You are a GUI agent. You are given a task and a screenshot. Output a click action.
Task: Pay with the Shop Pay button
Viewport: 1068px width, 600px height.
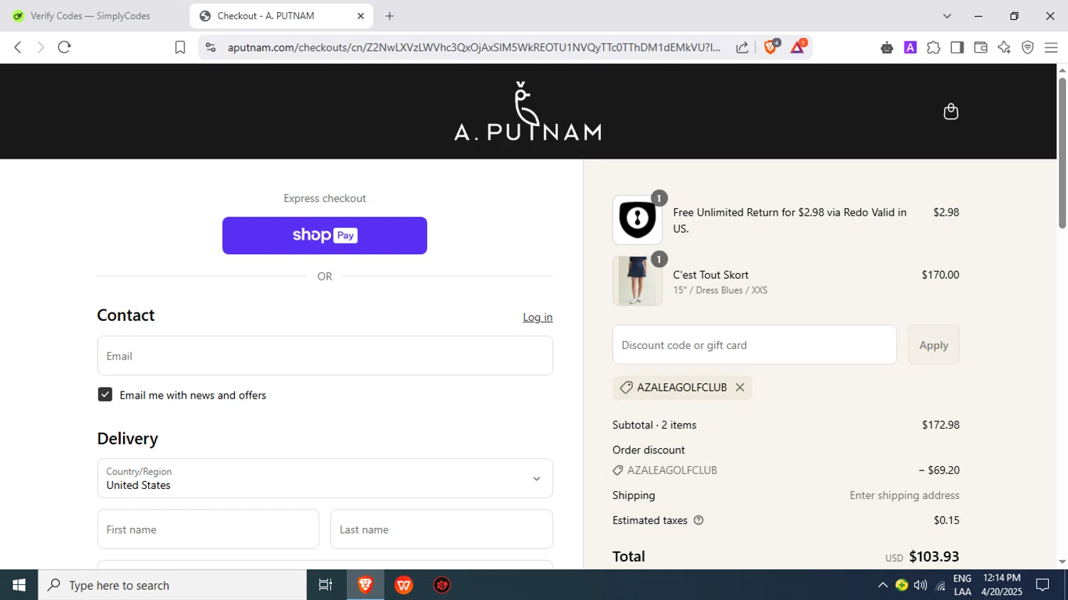click(325, 236)
